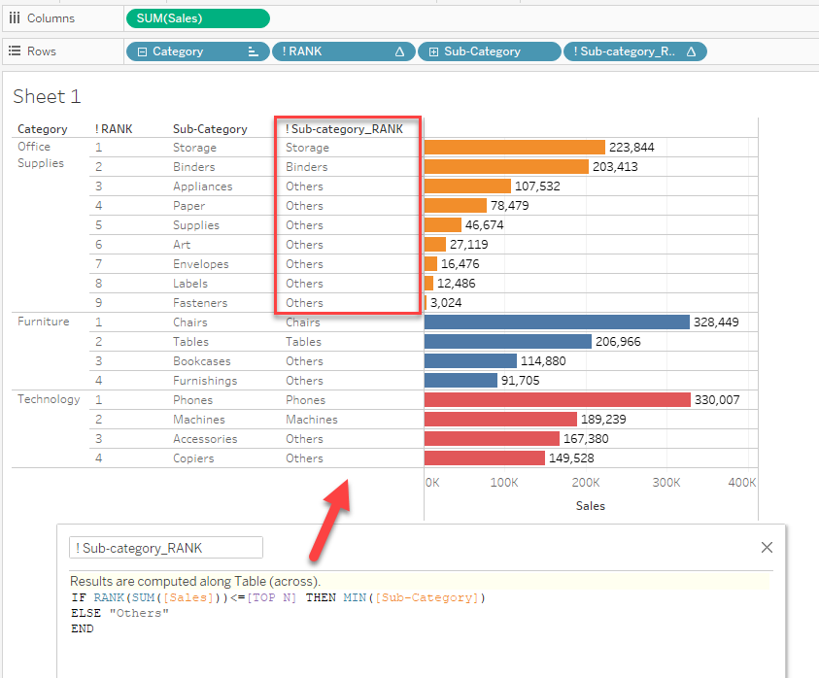Screen dimensions: 819x678
Task: Select the SUM(Sales) pill in Columns
Action: (x=198, y=18)
